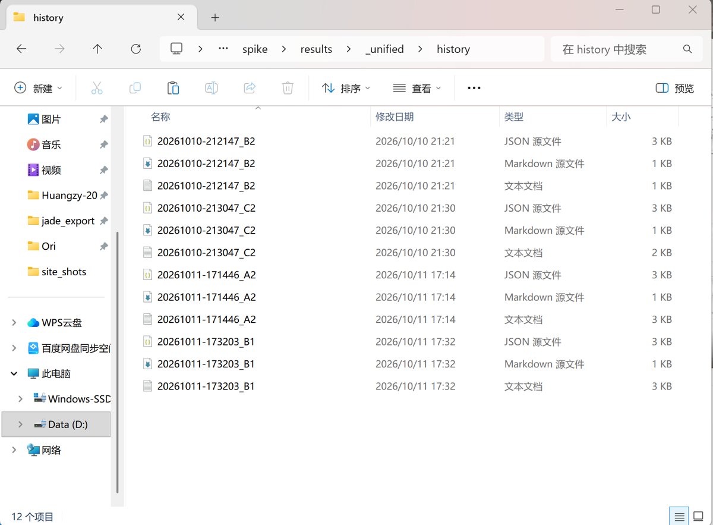Switch to details view icon in status bar

tap(680, 516)
